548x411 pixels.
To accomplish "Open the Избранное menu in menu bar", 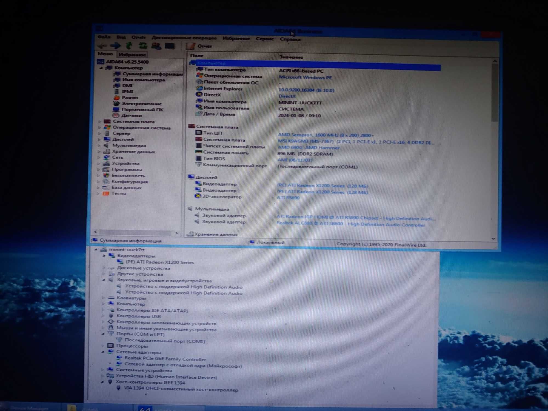I will (236, 38).
